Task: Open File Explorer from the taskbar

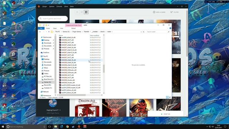Action: point(56,126)
